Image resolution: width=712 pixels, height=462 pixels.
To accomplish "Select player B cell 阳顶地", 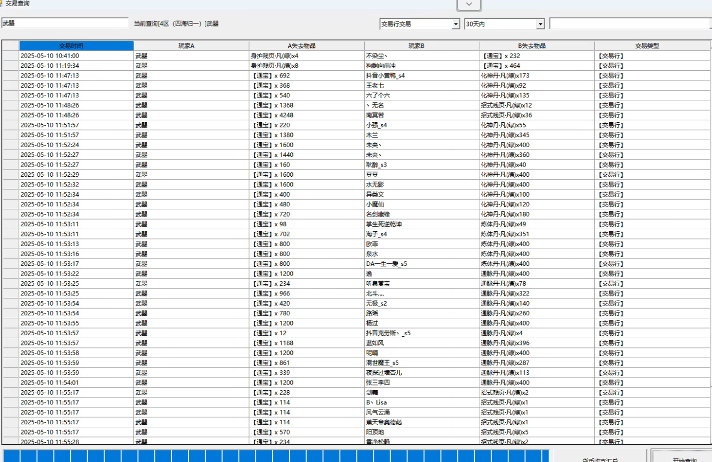I will pyautogui.click(x=422, y=432).
